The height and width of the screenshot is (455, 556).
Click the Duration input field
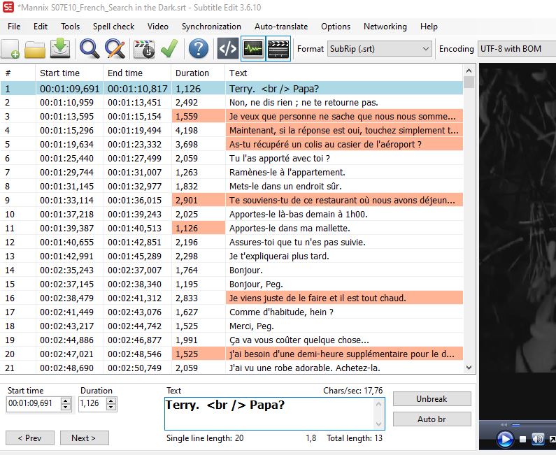tap(93, 403)
